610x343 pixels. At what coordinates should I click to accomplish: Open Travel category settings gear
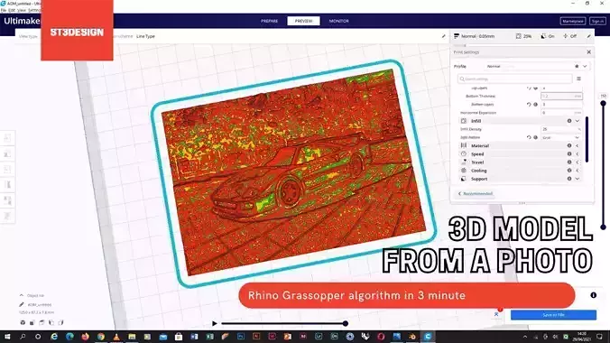(569, 162)
